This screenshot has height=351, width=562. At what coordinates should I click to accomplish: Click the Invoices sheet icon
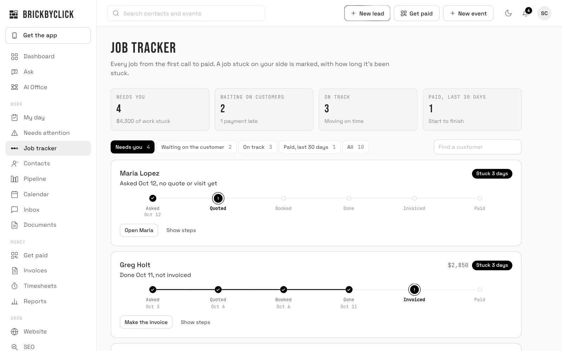coord(14,271)
